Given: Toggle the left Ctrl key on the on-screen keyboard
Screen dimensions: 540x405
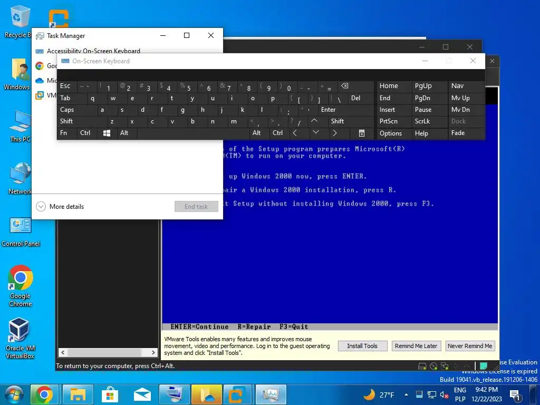Looking at the screenshot, I should tap(87, 133).
